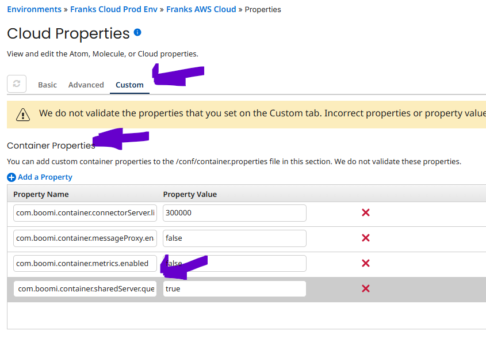Click the refresh properties icon button
Viewport: 486px width, 338px height.
(17, 84)
